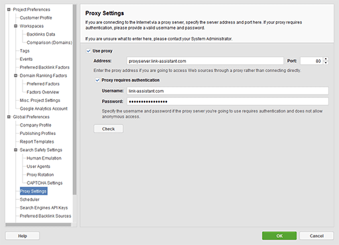The height and width of the screenshot is (245, 339).
Task: Select Report Templates item
Action: (36, 142)
